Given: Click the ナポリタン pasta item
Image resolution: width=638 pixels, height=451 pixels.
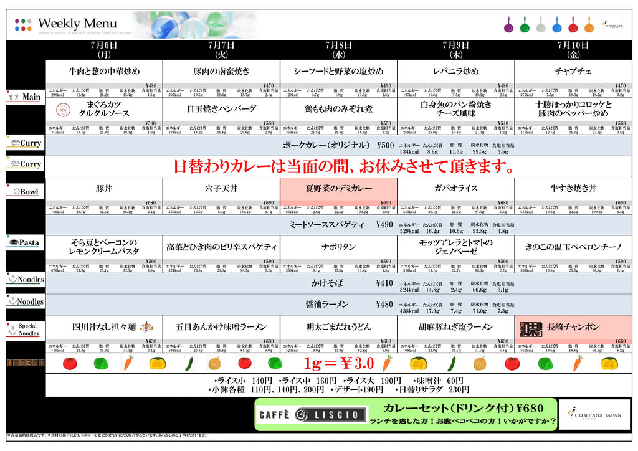Looking at the screenshot, I should coord(338,247).
